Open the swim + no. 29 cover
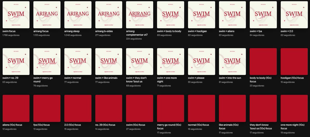The height and width of the screenshot is (137, 310). point(16,62)
